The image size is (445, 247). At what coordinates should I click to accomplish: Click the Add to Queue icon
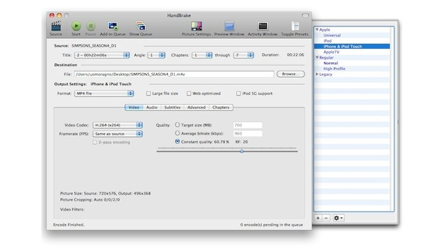click(112, 26)
